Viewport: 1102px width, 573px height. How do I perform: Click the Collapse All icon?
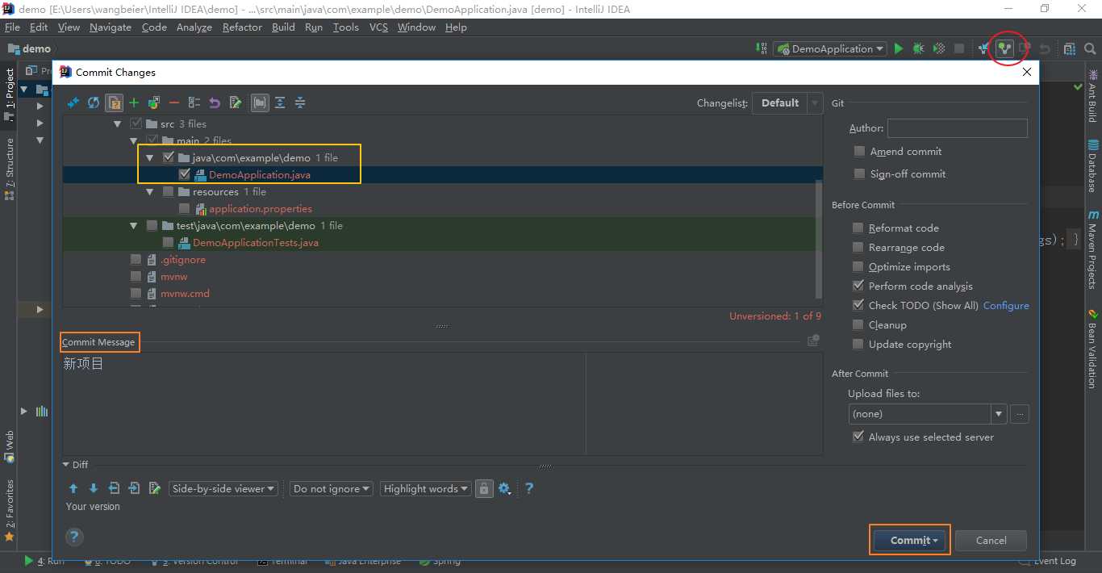[300, 102]
